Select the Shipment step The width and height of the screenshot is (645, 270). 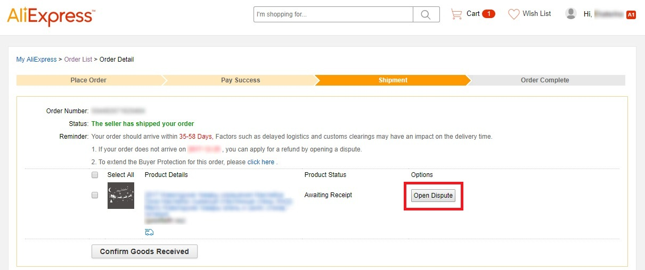tap(393, 80)
